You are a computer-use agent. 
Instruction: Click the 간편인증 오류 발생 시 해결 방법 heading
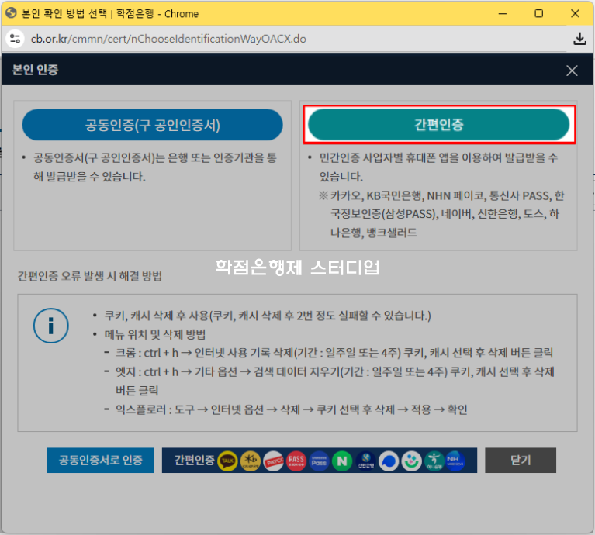tap(90, 276)
